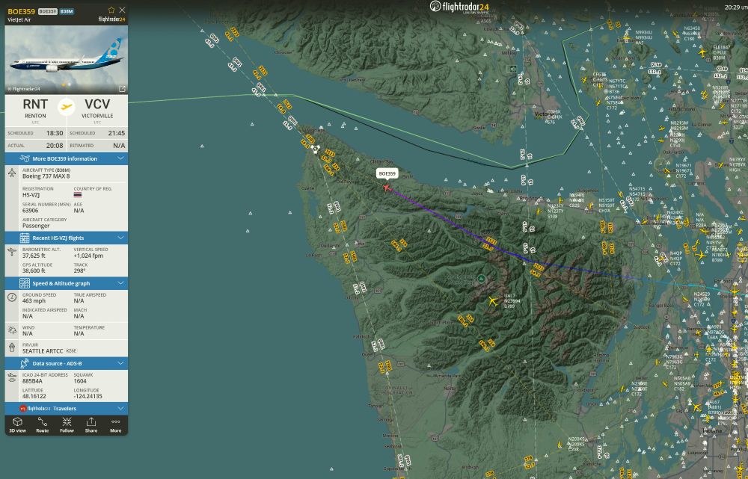Click the Boeing 737 MAX aircraft photo
Screen dimensions: 748x479
67,60
